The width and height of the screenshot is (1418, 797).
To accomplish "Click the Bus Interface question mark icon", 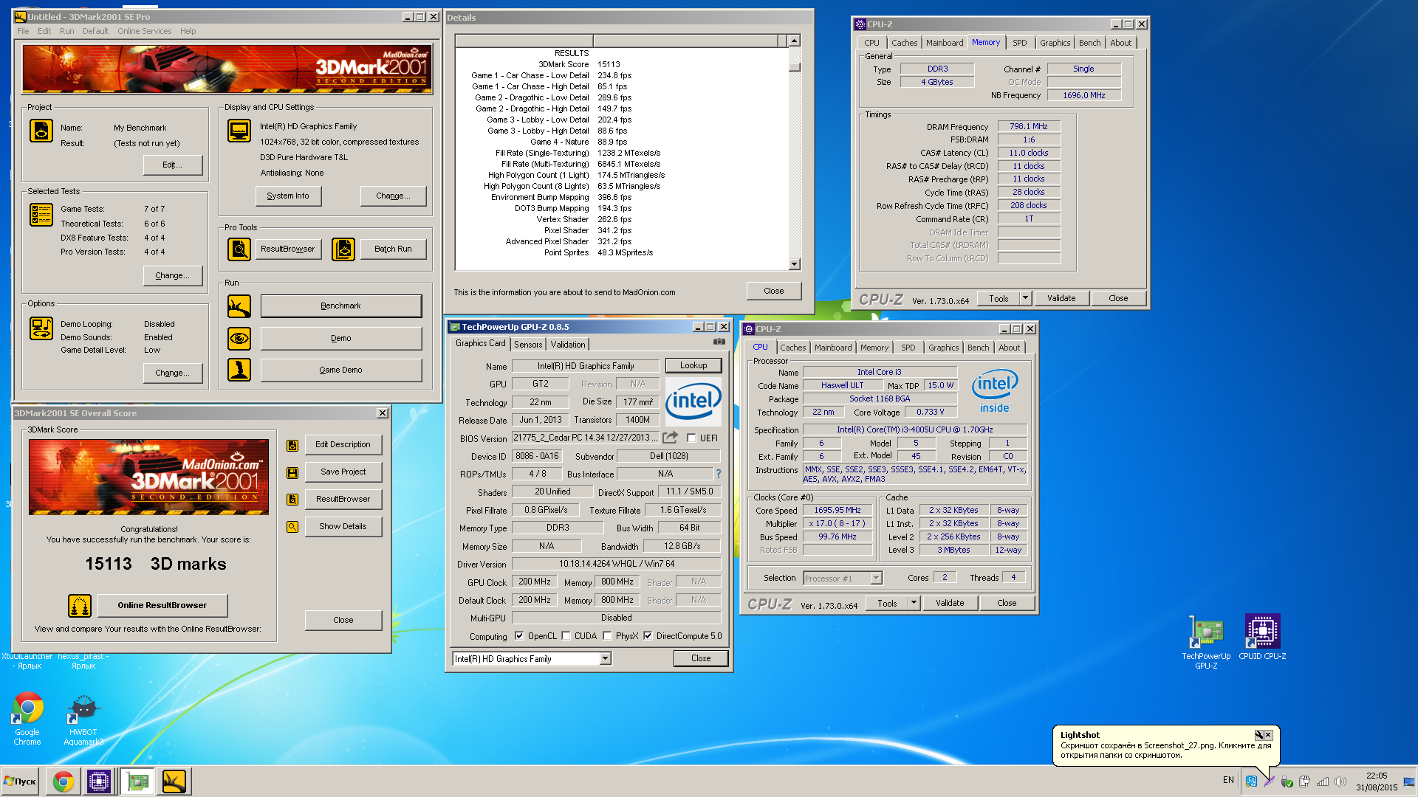I will click(x=718, y=474).
